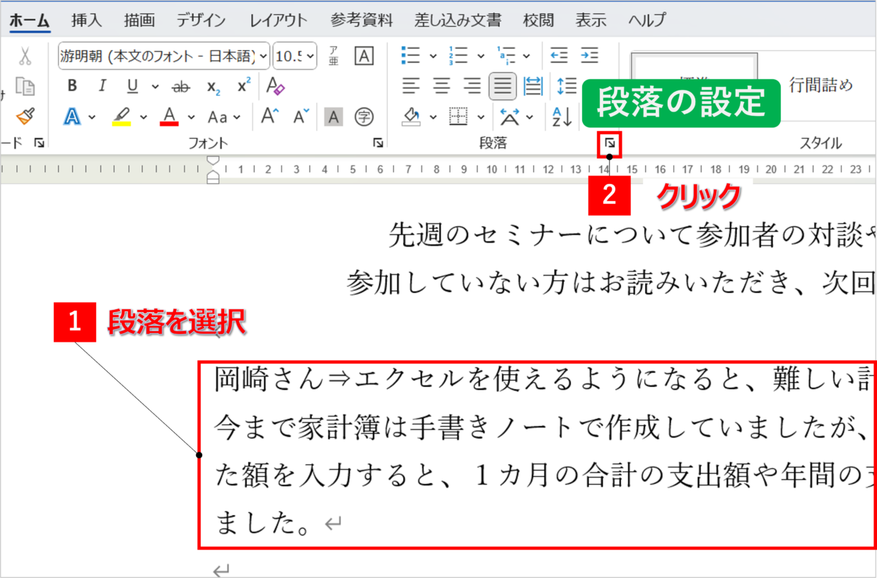Clear all formatting with eraser icon
The image size is (877, 578).
coord(275,86)
